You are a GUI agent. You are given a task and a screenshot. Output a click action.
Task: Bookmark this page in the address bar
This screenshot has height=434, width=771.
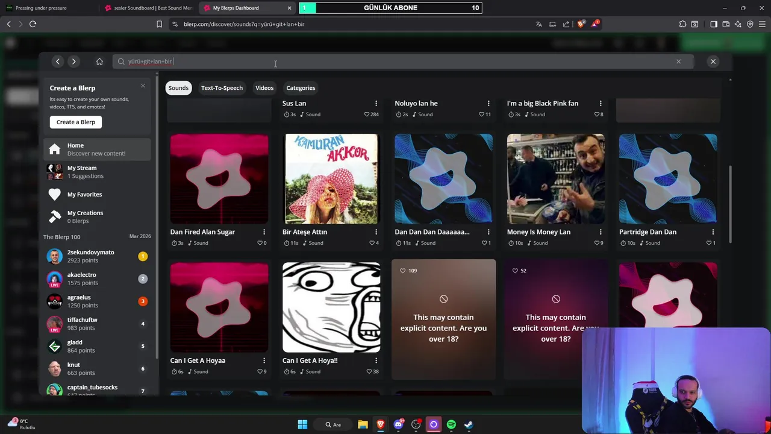[x=159, y=24]
